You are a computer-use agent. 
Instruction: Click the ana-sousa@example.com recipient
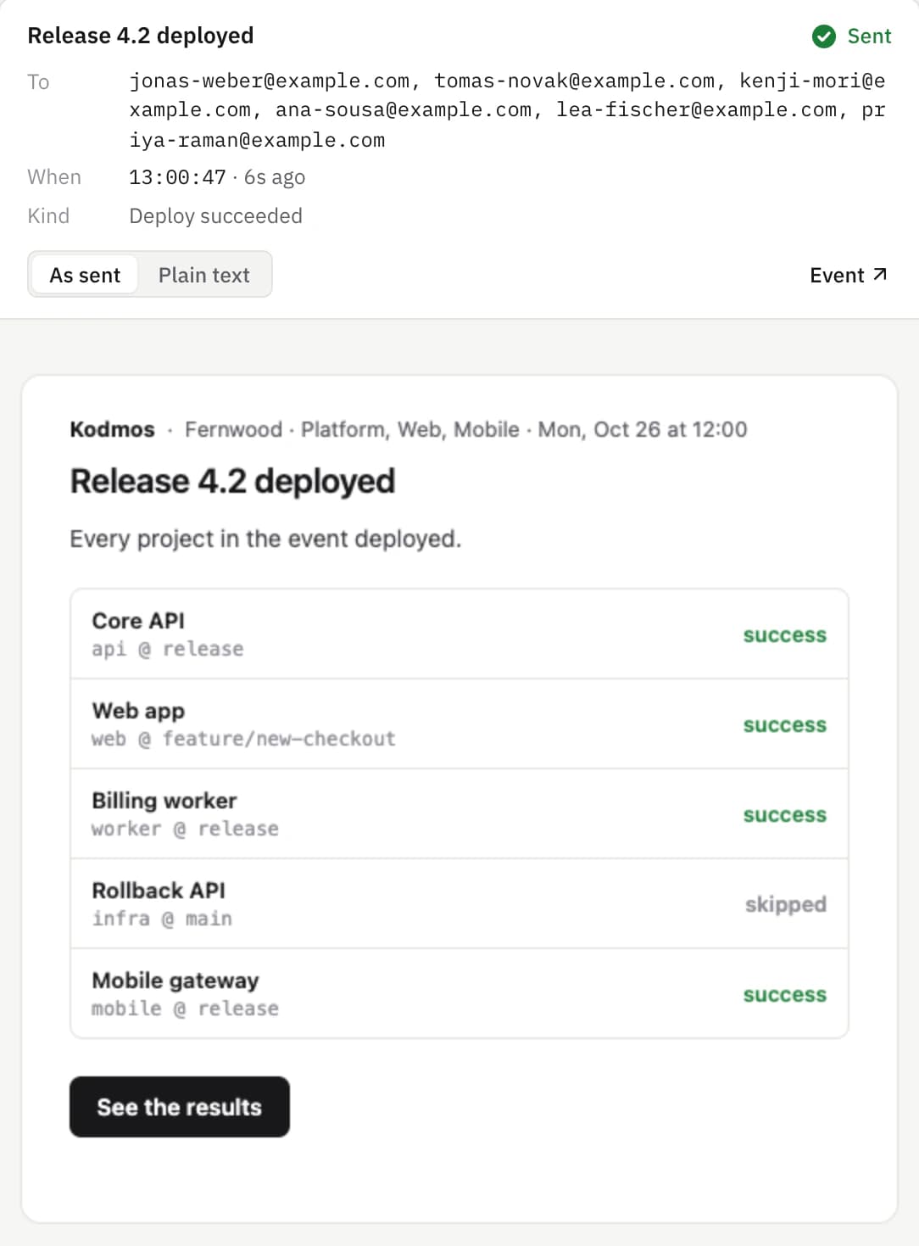[404, 110]
